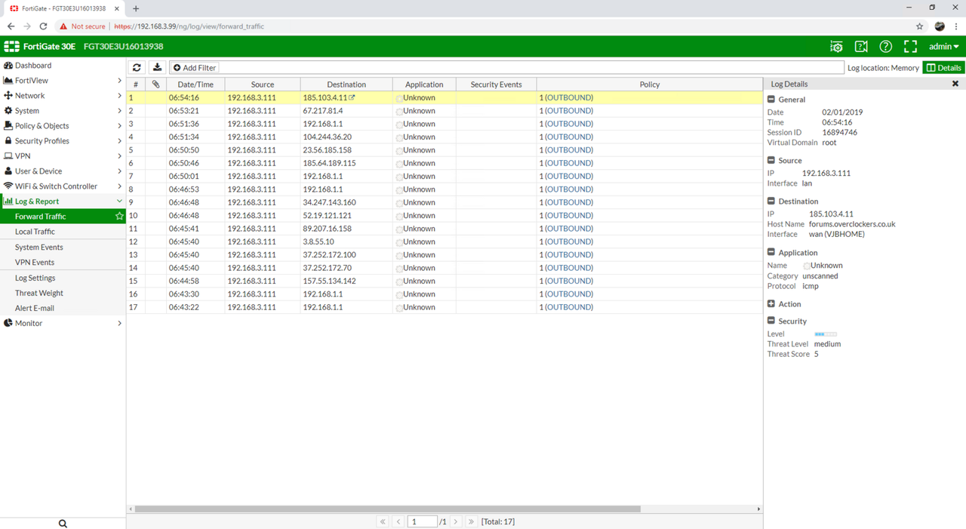
Task: Sort by the Destination column header
Action: click(x=346, y=85)
